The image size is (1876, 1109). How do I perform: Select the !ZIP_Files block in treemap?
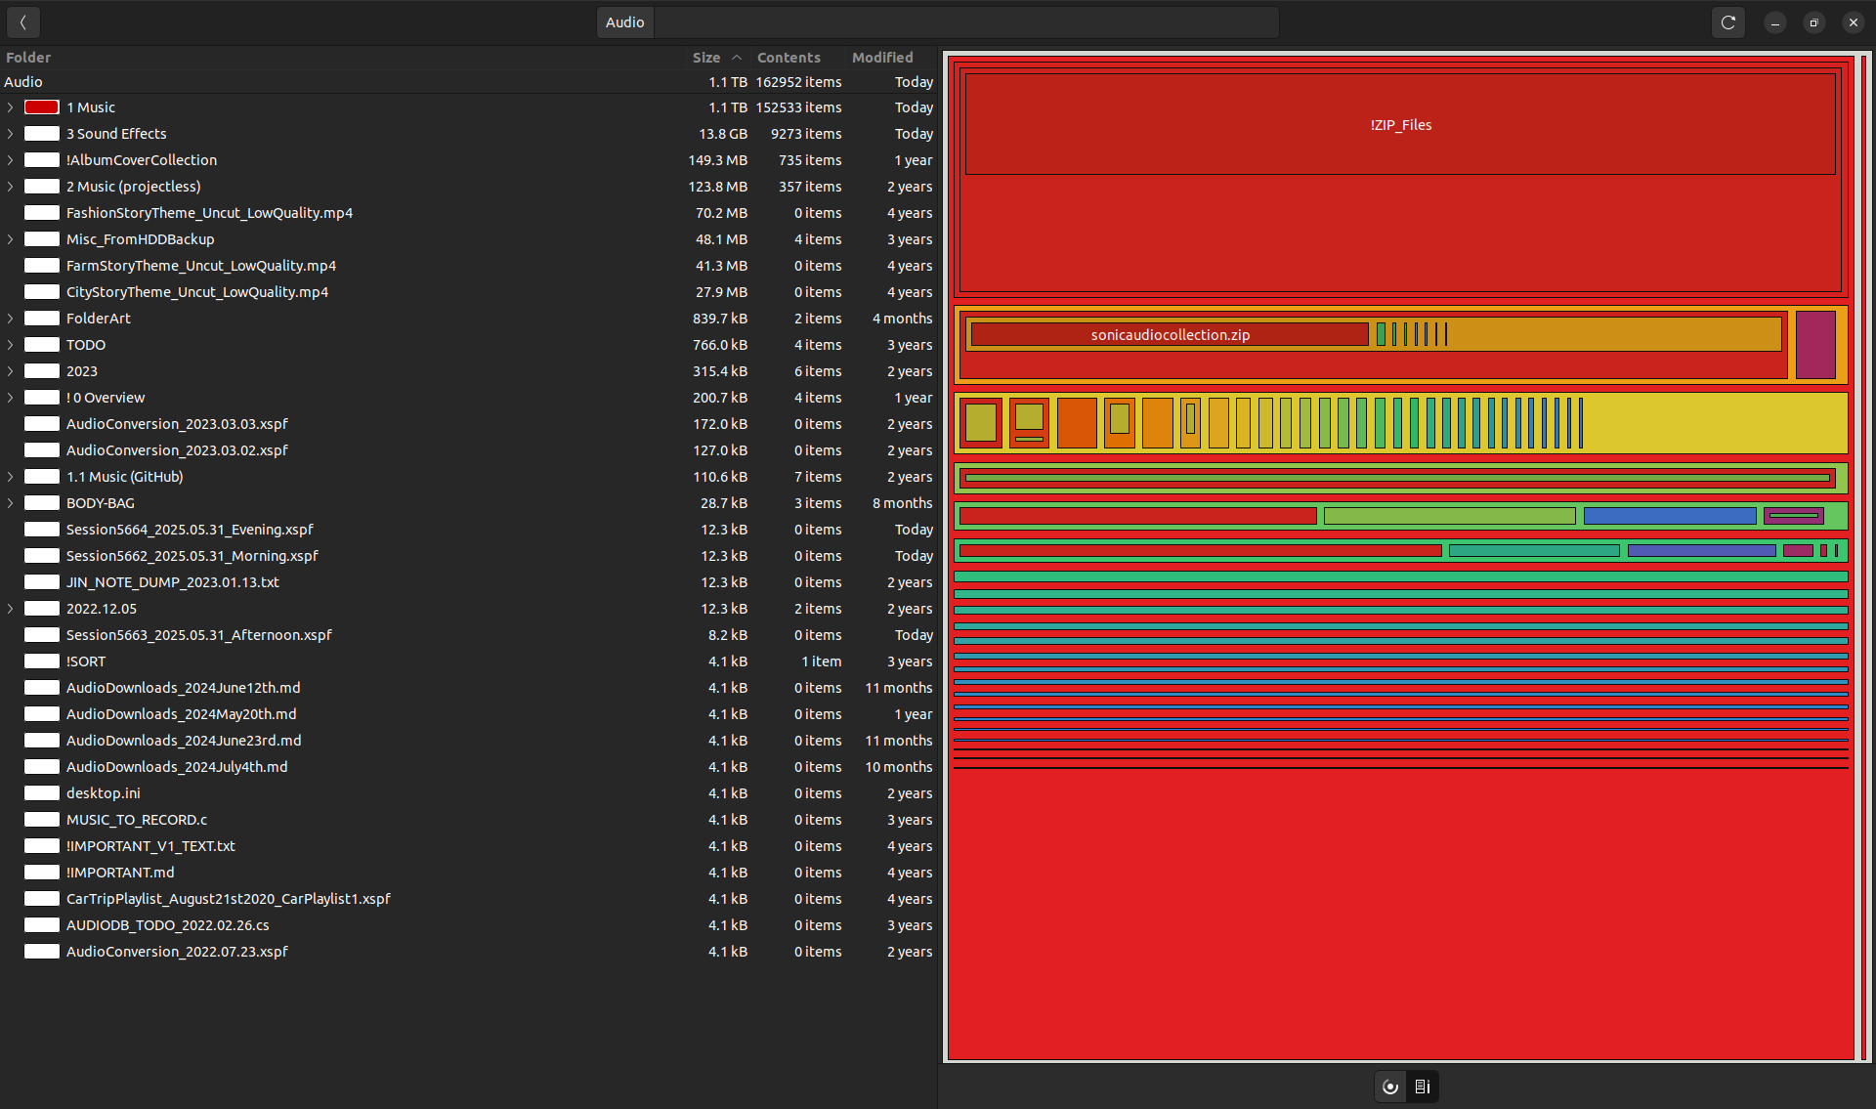[x=1399, y=125]
